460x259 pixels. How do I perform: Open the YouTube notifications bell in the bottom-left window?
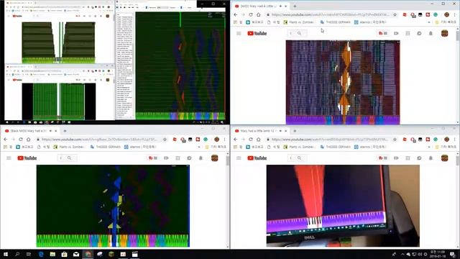201,158
